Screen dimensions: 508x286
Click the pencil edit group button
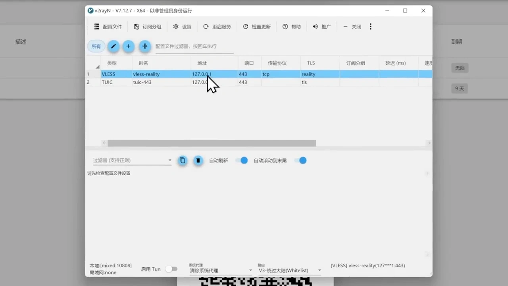[x=113, y=46]
